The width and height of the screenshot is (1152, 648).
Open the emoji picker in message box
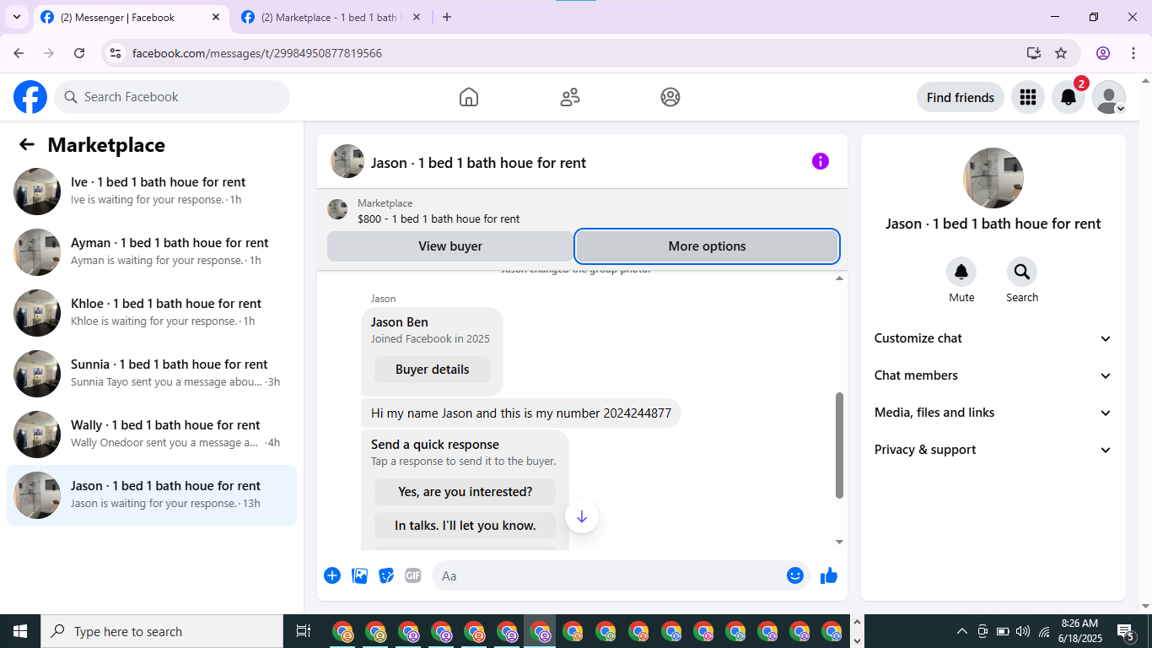tap(794, 575)
